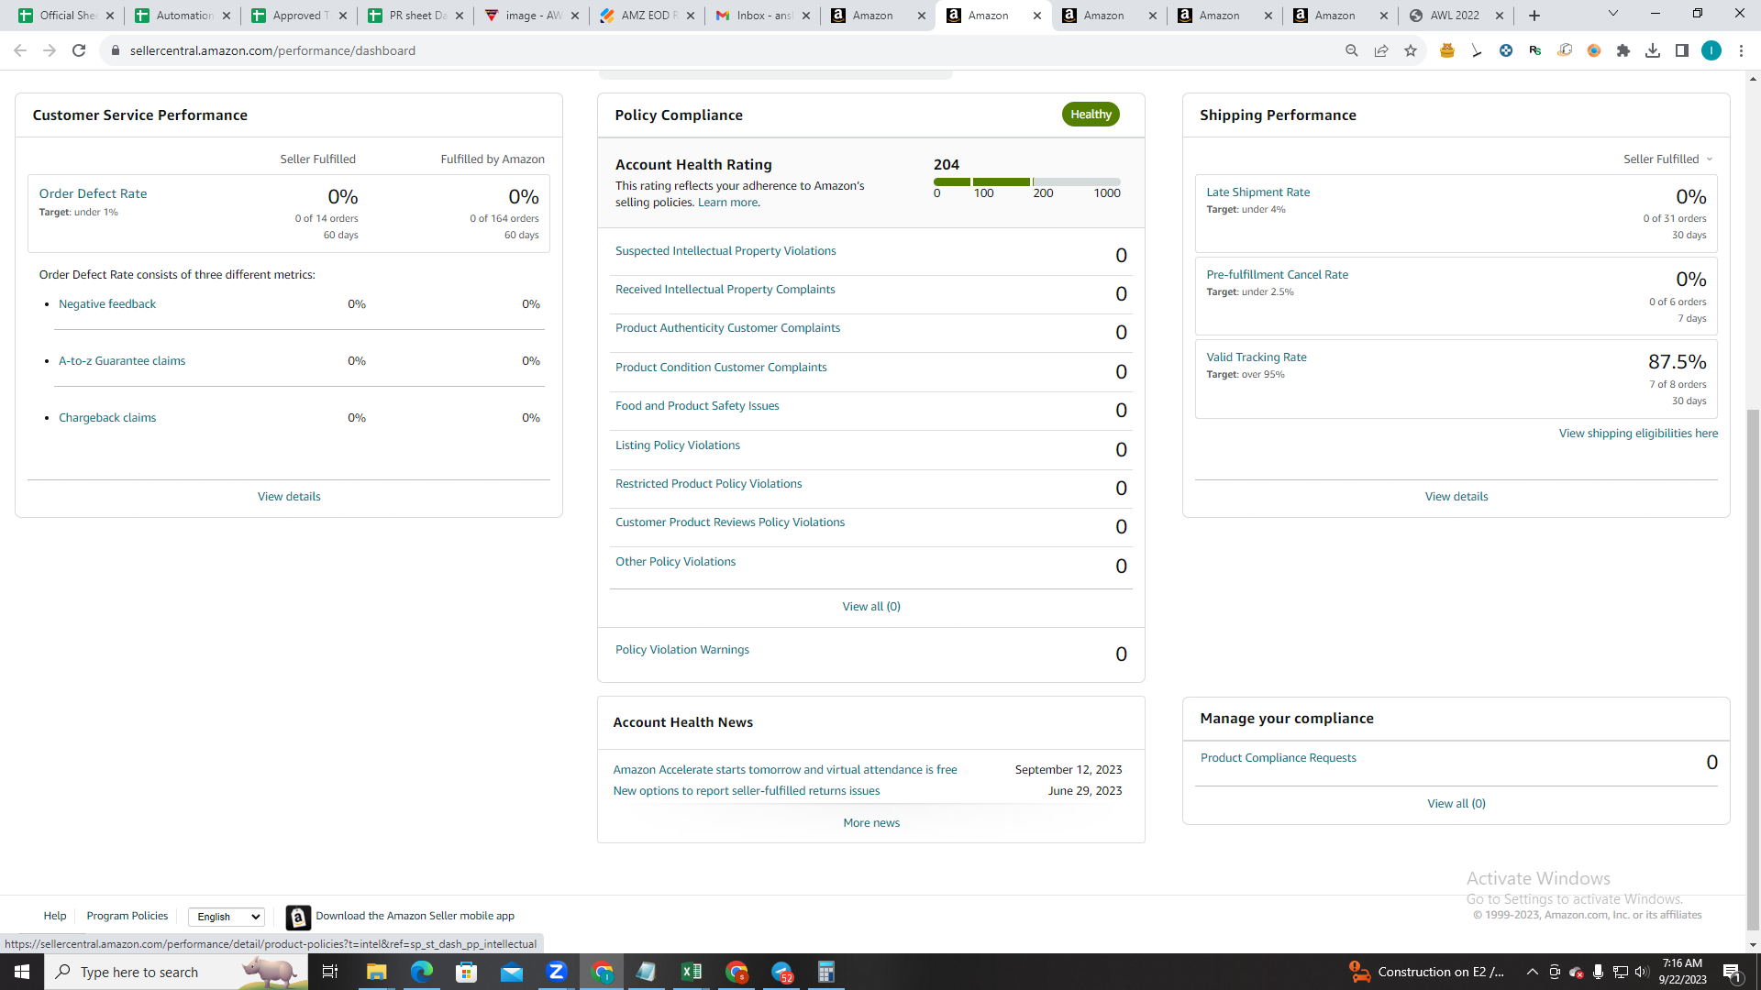Click the zoom magnifier icon in address bar

coord(1351,50)
